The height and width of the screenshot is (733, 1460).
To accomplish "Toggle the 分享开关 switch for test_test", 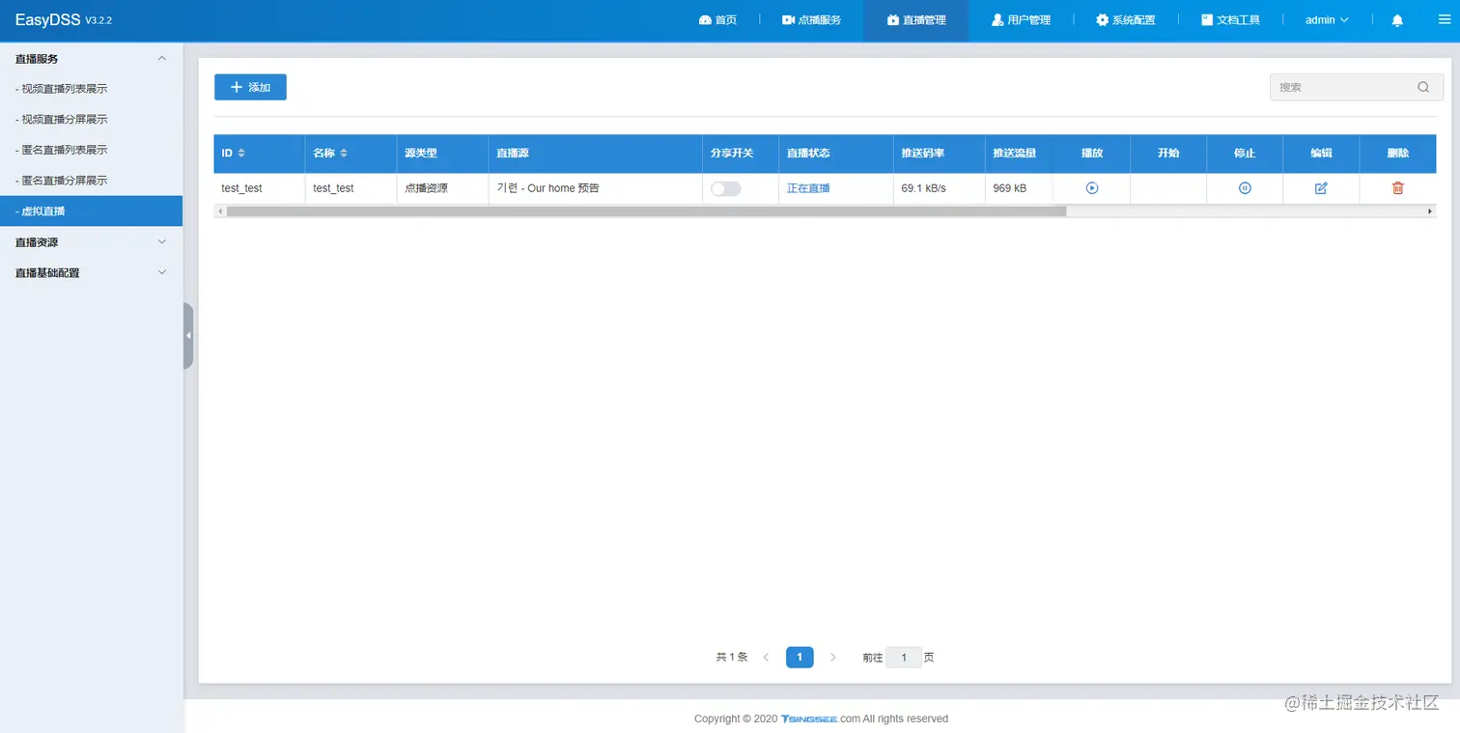I will (x=725, y=188).
